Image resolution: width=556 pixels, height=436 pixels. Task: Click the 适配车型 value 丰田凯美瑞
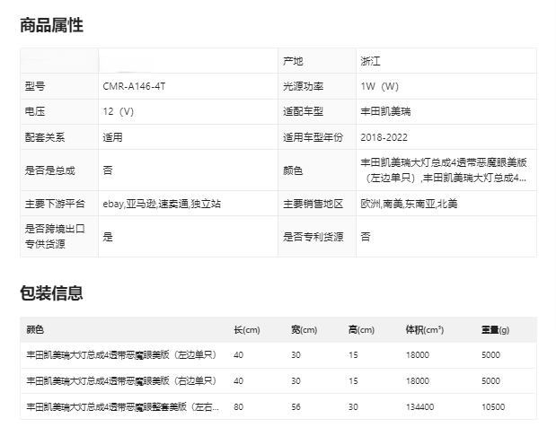(385, 111)
